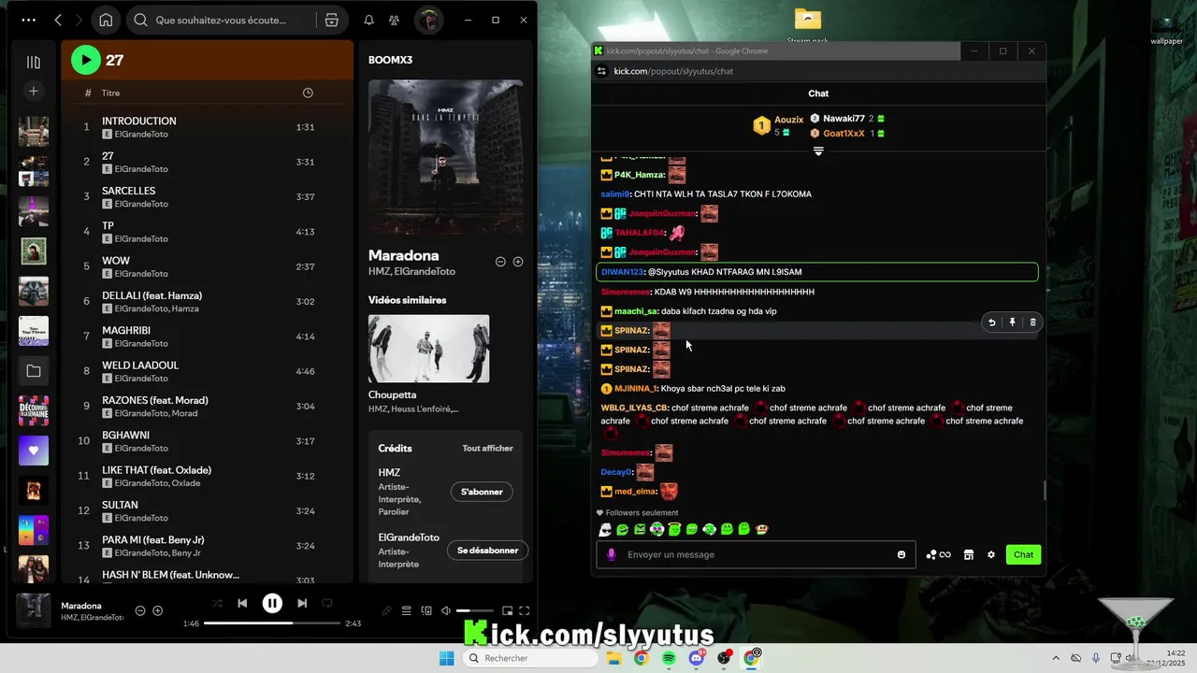
Task: Collapse the Kick chat leaderboard chevron
Action: tap(818, 150)
